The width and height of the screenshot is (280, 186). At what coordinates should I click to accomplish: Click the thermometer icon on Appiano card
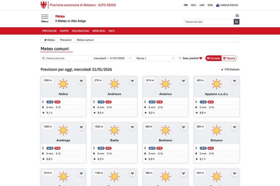pos(196,101)
